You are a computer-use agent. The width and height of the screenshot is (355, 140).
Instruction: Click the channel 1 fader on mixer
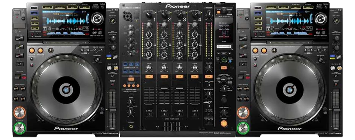(x=149, y=104)
